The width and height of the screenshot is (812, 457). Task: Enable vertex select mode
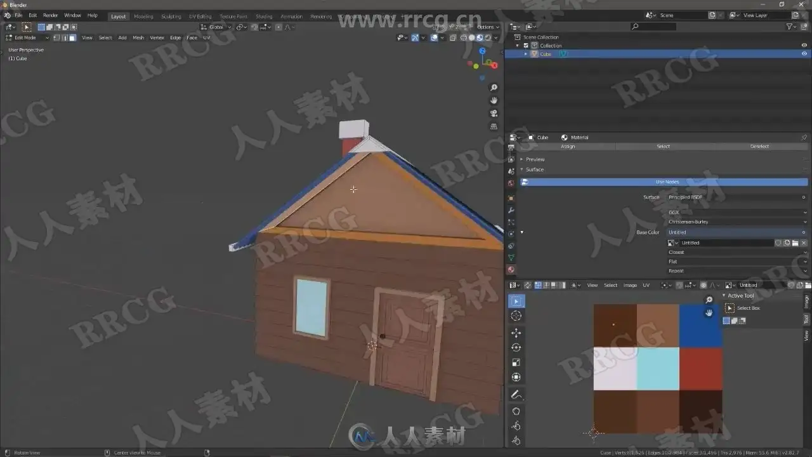click(57, 37)
